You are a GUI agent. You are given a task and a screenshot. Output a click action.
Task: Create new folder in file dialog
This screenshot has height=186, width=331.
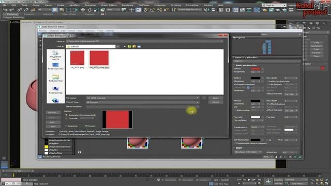pos(134,47)
